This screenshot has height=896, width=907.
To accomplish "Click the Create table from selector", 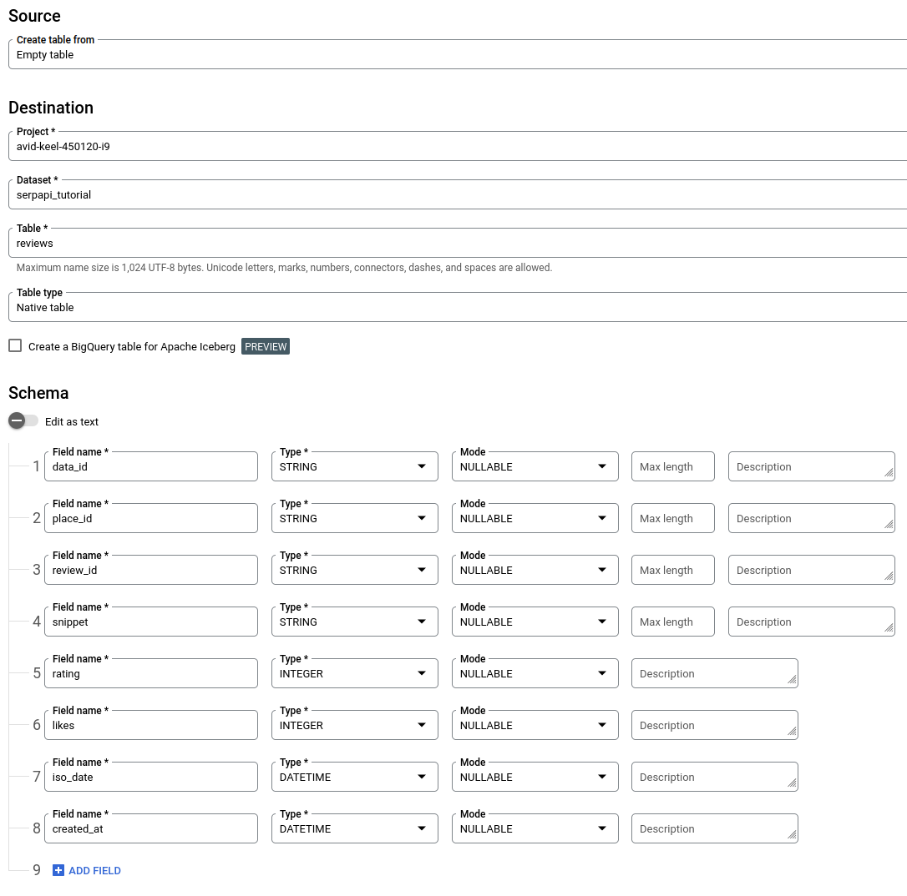I will pos(458,54).
